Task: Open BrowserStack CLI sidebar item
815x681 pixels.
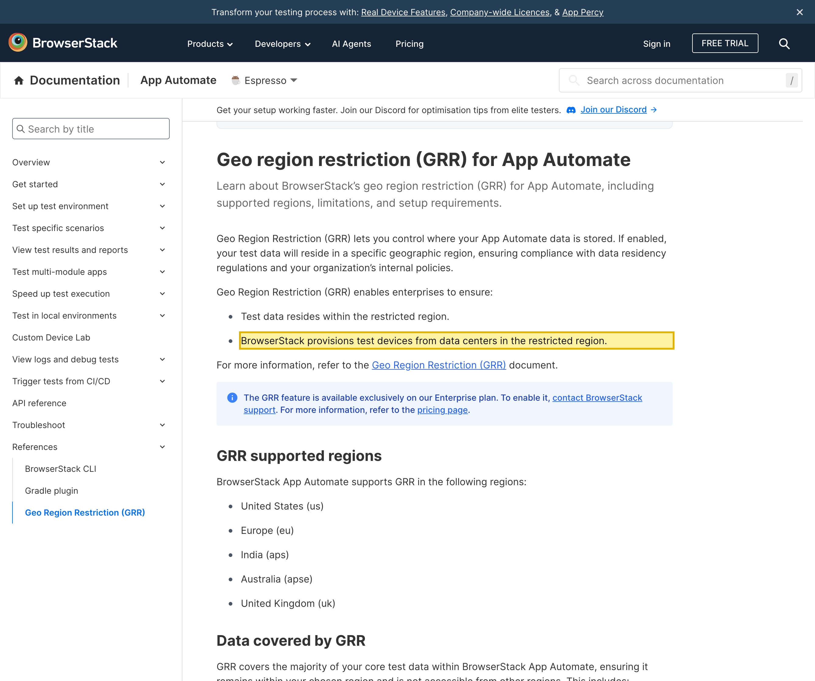Action: tap(61, 469)
